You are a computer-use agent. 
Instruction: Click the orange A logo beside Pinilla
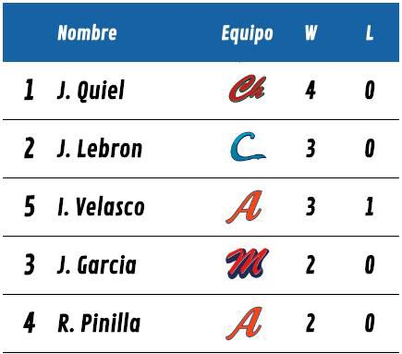point(244,323)
